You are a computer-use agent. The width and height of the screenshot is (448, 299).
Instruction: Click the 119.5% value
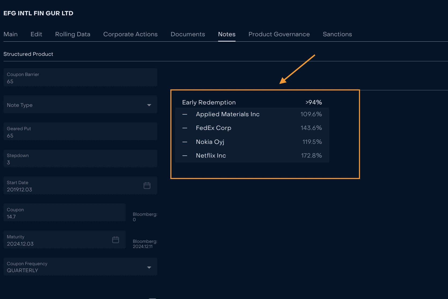pyautogui.click(x=312, y=142)
